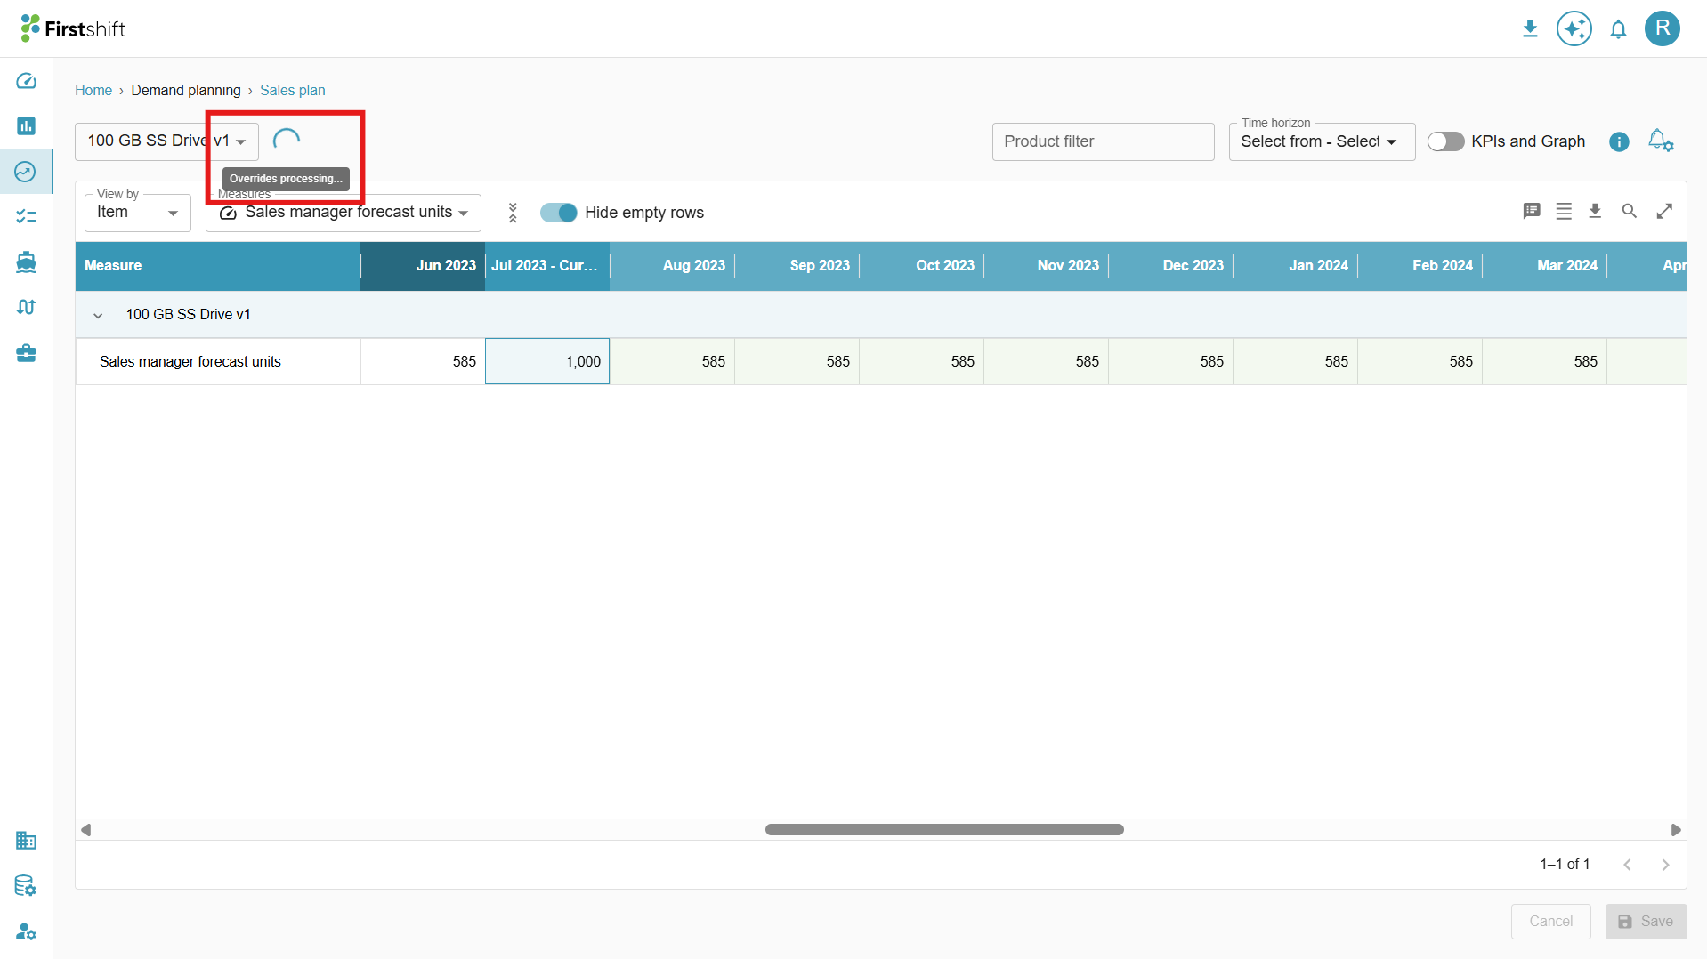The image size is (1707, 959).
Task: Go to Home breadcrumb link
Action: coord(93,90)
